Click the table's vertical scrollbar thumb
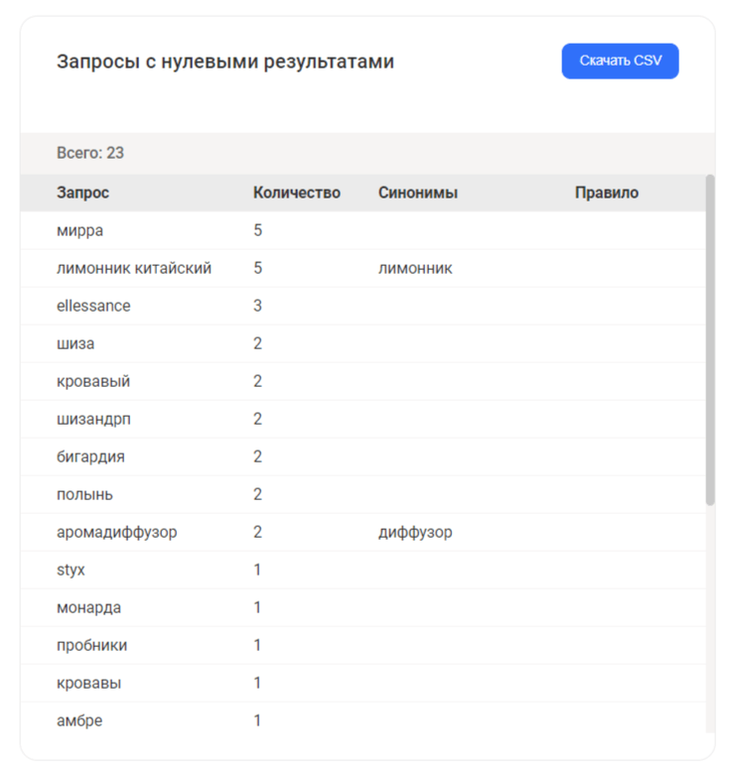The width and height of the screenshot is (730, 774). 710,339
